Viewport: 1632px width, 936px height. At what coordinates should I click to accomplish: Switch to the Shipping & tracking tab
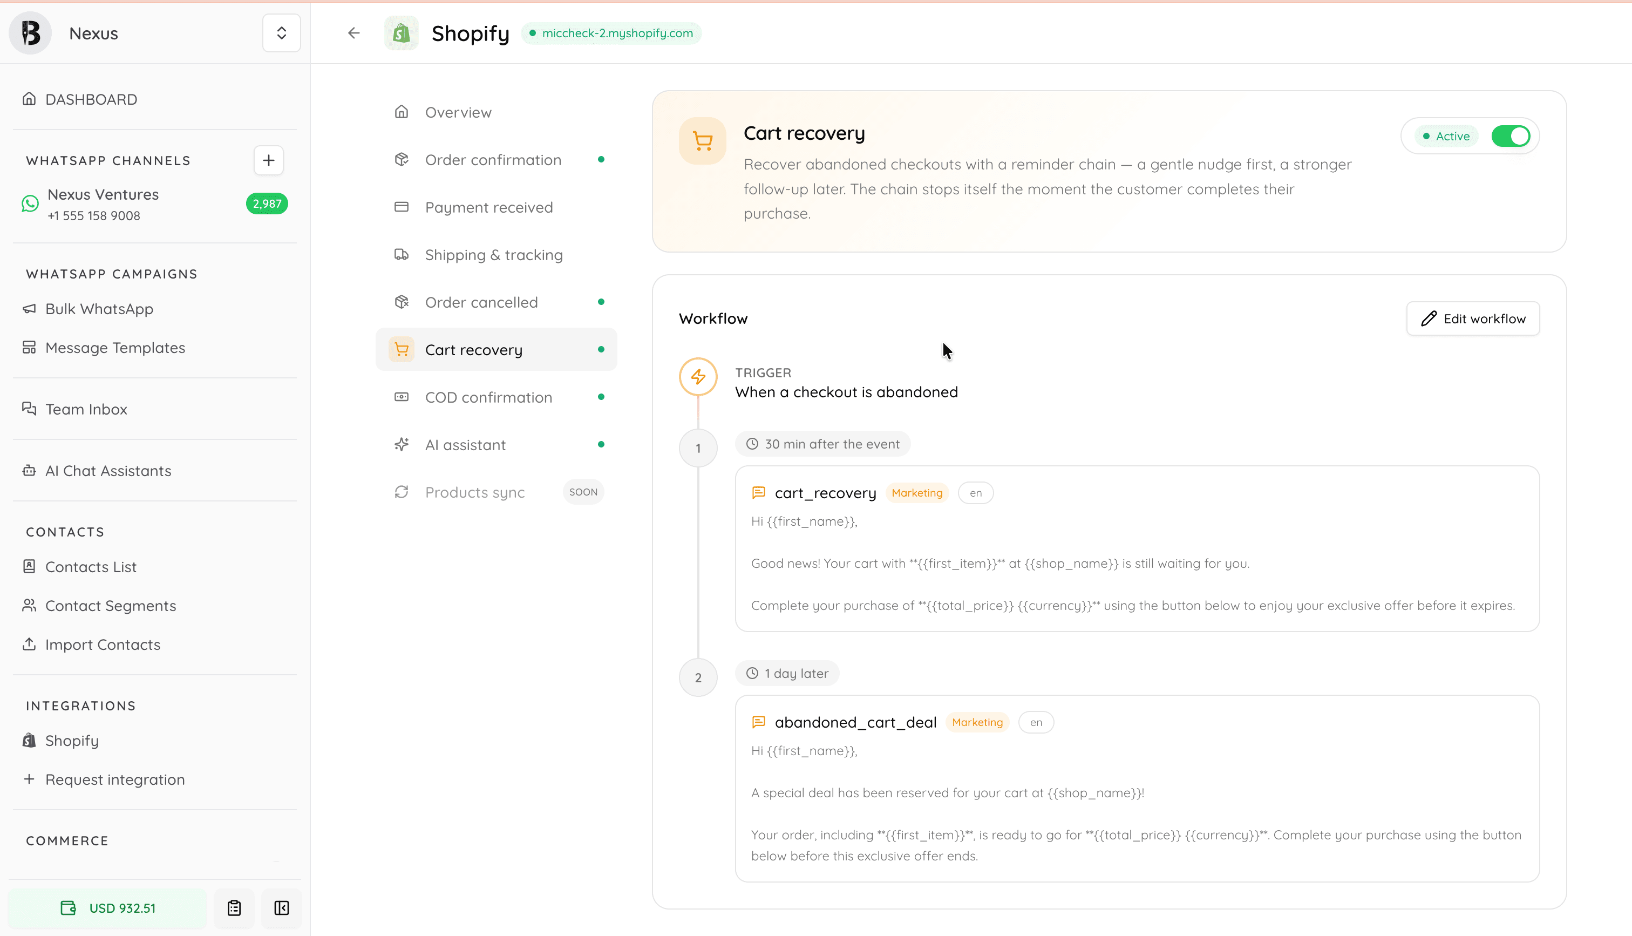click(496, 255)
